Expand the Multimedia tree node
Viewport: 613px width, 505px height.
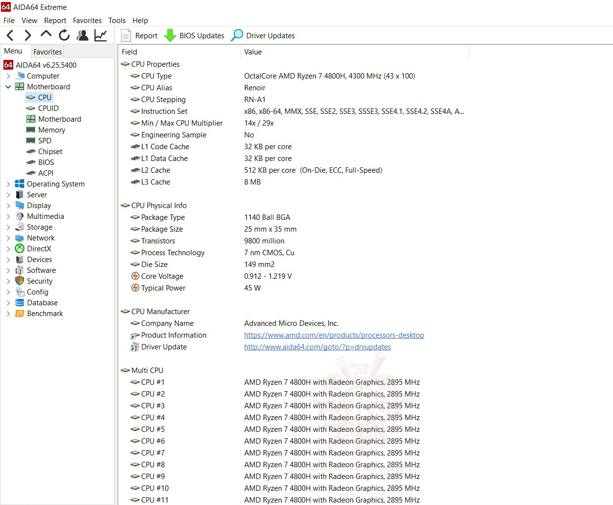pyautogui.click(x=8, y=216)
